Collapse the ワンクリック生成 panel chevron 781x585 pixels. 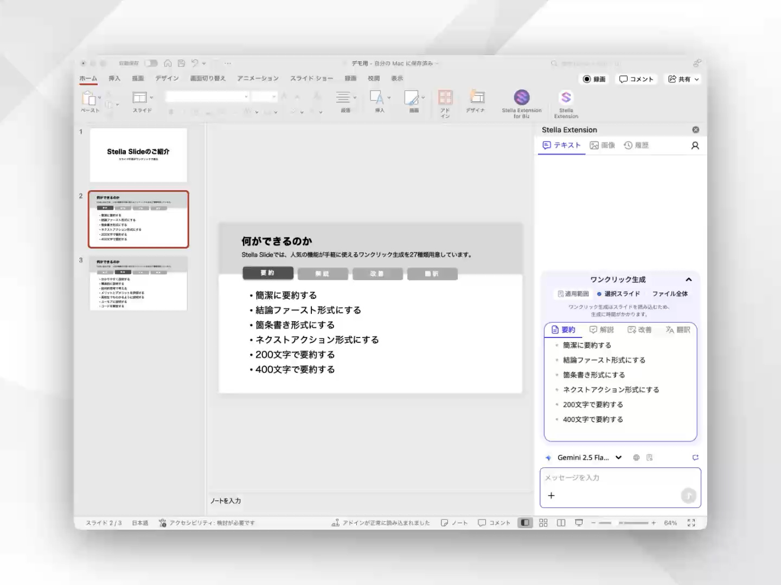[689, 279]
